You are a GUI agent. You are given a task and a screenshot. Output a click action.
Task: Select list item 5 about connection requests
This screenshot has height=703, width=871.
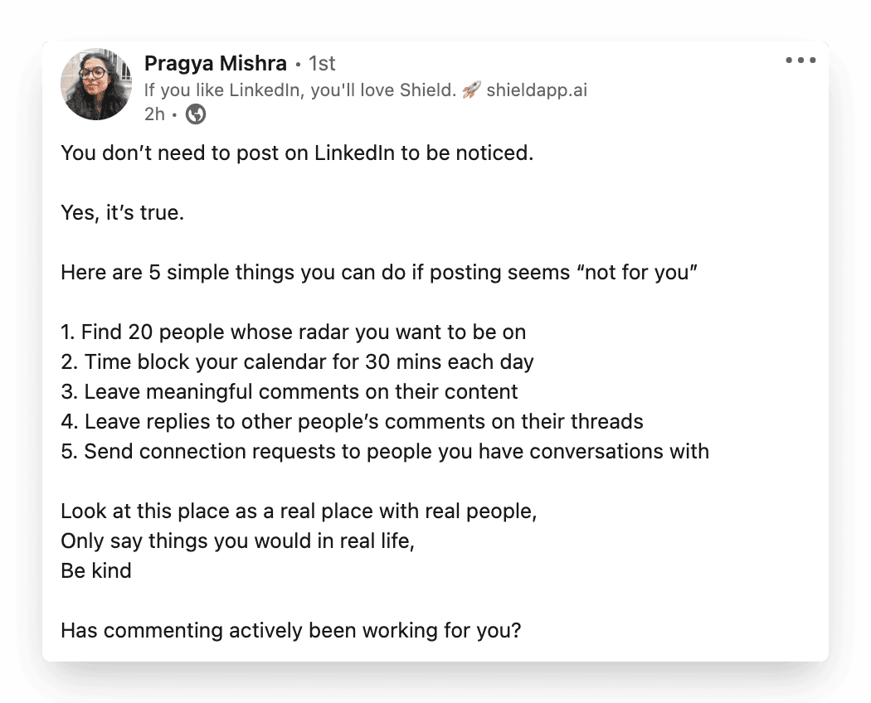[x=385, y=451]
